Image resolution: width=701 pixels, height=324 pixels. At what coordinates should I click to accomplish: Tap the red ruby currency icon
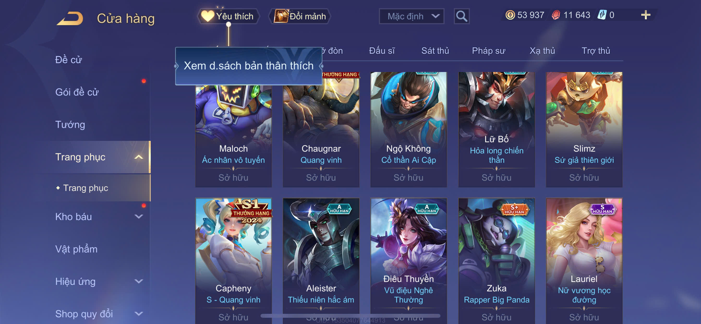pos(556,15)
